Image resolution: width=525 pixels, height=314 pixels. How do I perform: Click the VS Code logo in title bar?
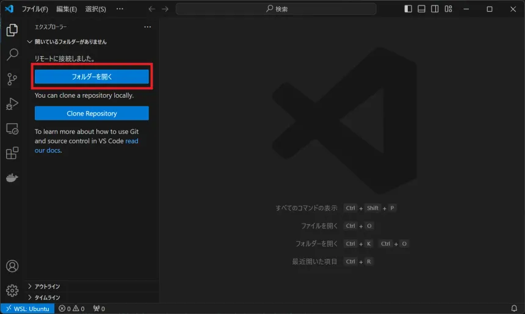[9, 9]
